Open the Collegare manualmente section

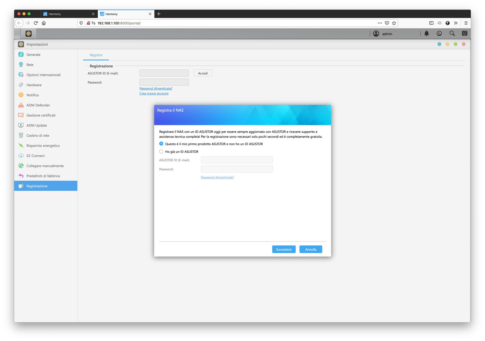tap(46, 166)
